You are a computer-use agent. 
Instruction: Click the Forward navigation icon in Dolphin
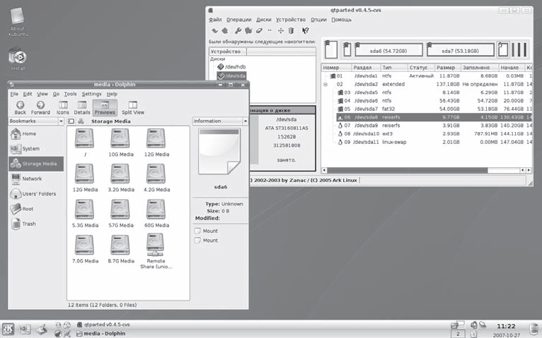[x=40, y=107]
